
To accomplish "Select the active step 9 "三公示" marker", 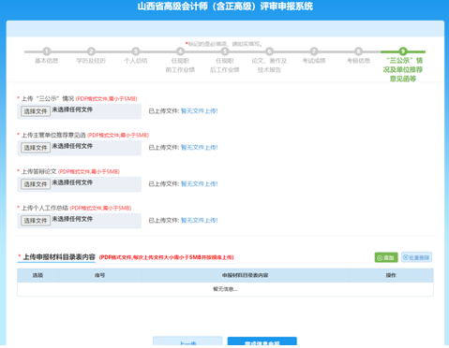I will pos(403,51).
